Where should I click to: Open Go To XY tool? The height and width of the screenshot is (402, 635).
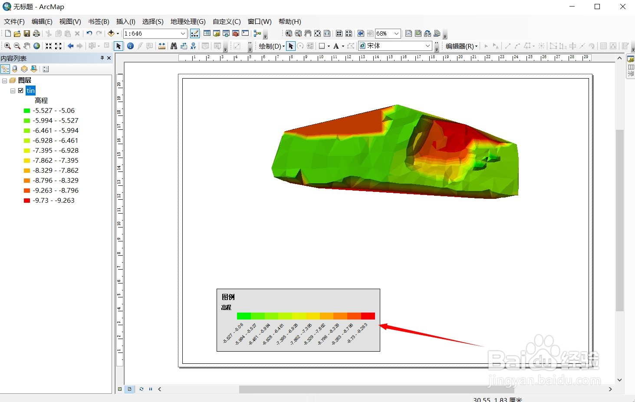coord(193,46)
